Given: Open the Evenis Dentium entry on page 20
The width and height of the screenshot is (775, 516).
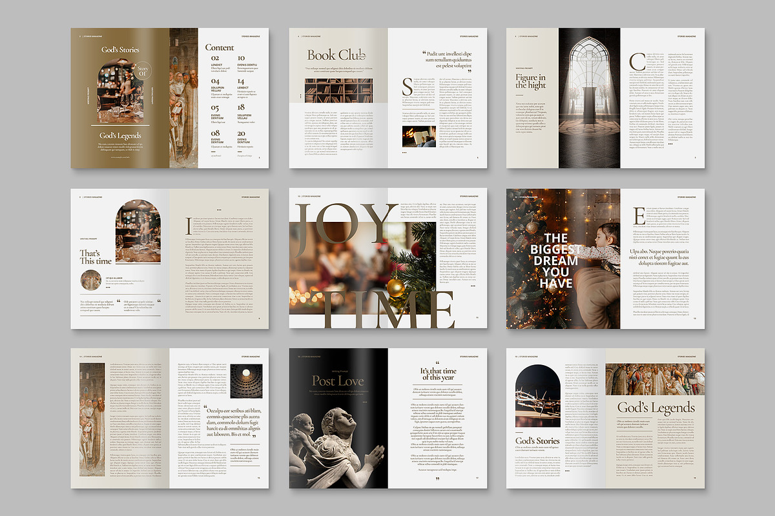Looking at the screenshot, I should (x=242, y=139).
